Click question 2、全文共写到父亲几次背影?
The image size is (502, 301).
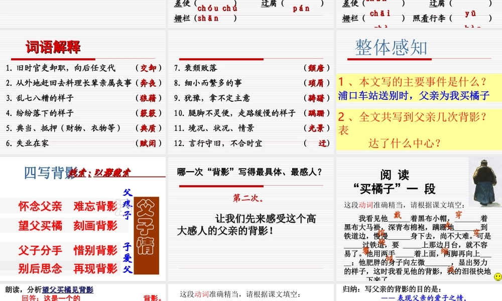click(x=412, y=117)
